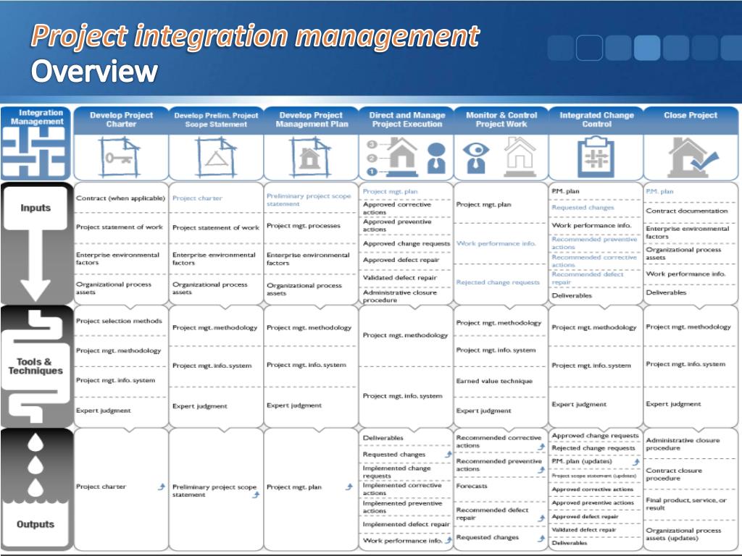The image size is (742, 556).
Task: Click the house document icon under Management Plan
Action: tap(310, 156)
